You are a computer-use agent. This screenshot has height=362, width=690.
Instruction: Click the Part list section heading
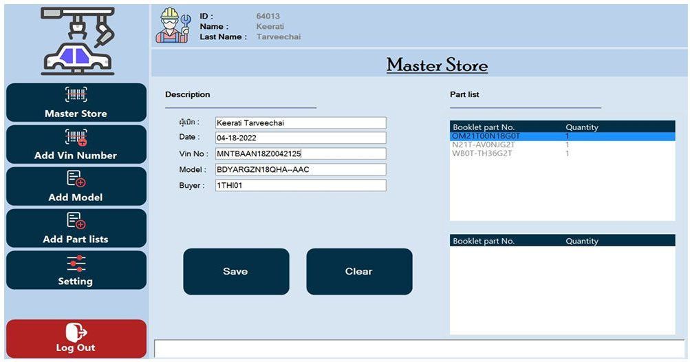(464, 95)
